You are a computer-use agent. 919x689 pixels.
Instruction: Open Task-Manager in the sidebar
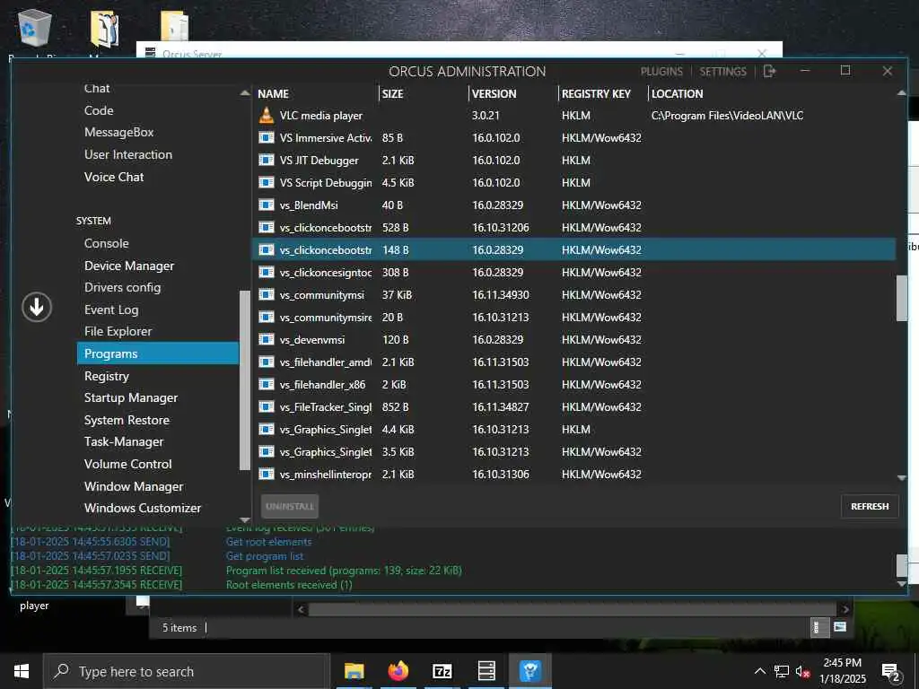pyautogui.click(x=124, y=441)
